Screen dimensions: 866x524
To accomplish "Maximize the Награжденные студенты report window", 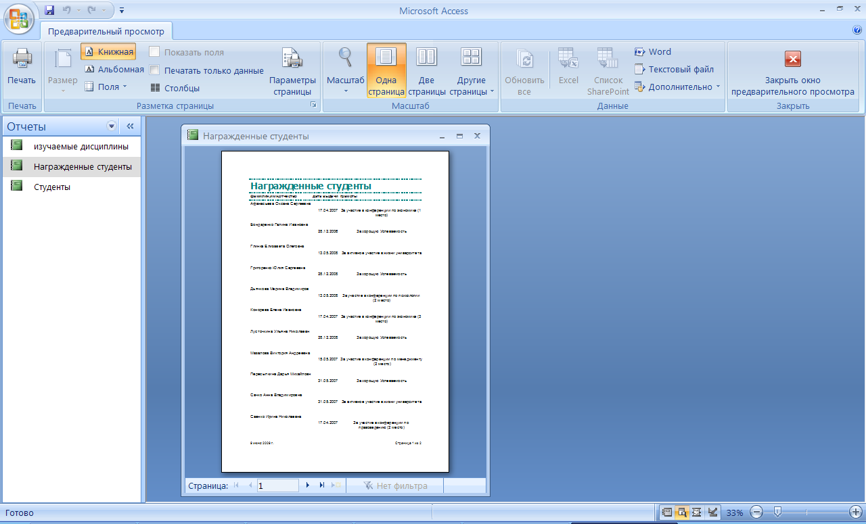I will [x=460, y=136].
